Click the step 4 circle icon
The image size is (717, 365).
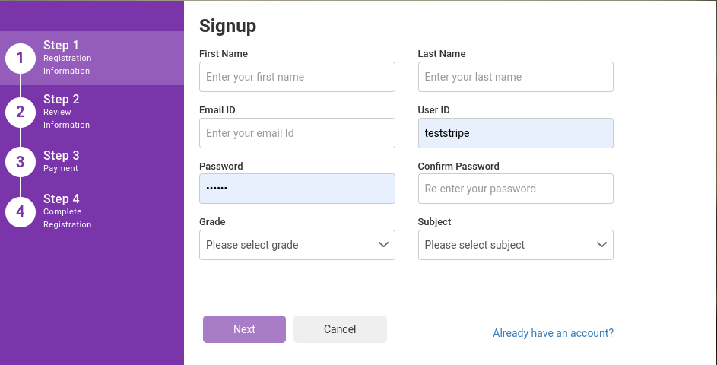tap(21, 211)
